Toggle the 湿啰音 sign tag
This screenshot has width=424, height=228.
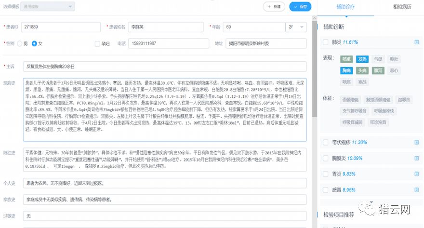point(404,100)
